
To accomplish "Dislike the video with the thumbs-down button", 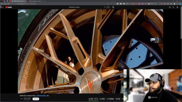I will [x=96, y=99].
